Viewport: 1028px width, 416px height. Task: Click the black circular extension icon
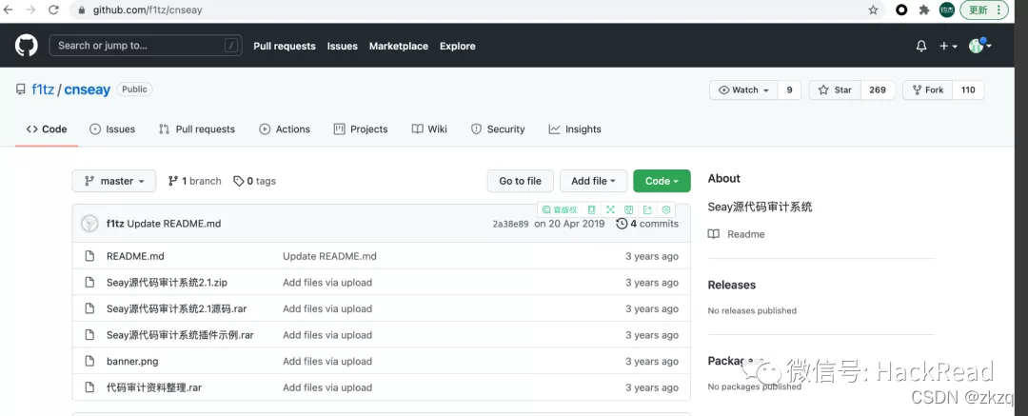tap(901, 10)
